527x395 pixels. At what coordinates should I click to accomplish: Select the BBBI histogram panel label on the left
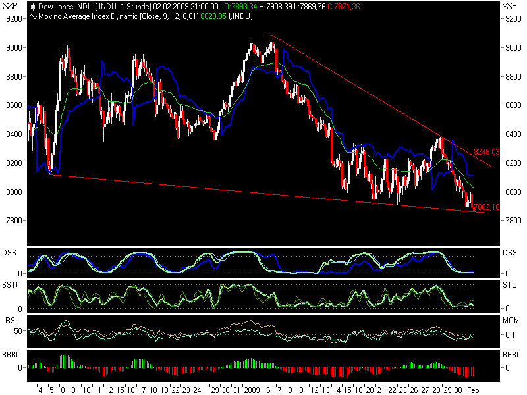[x=11, y=355]
